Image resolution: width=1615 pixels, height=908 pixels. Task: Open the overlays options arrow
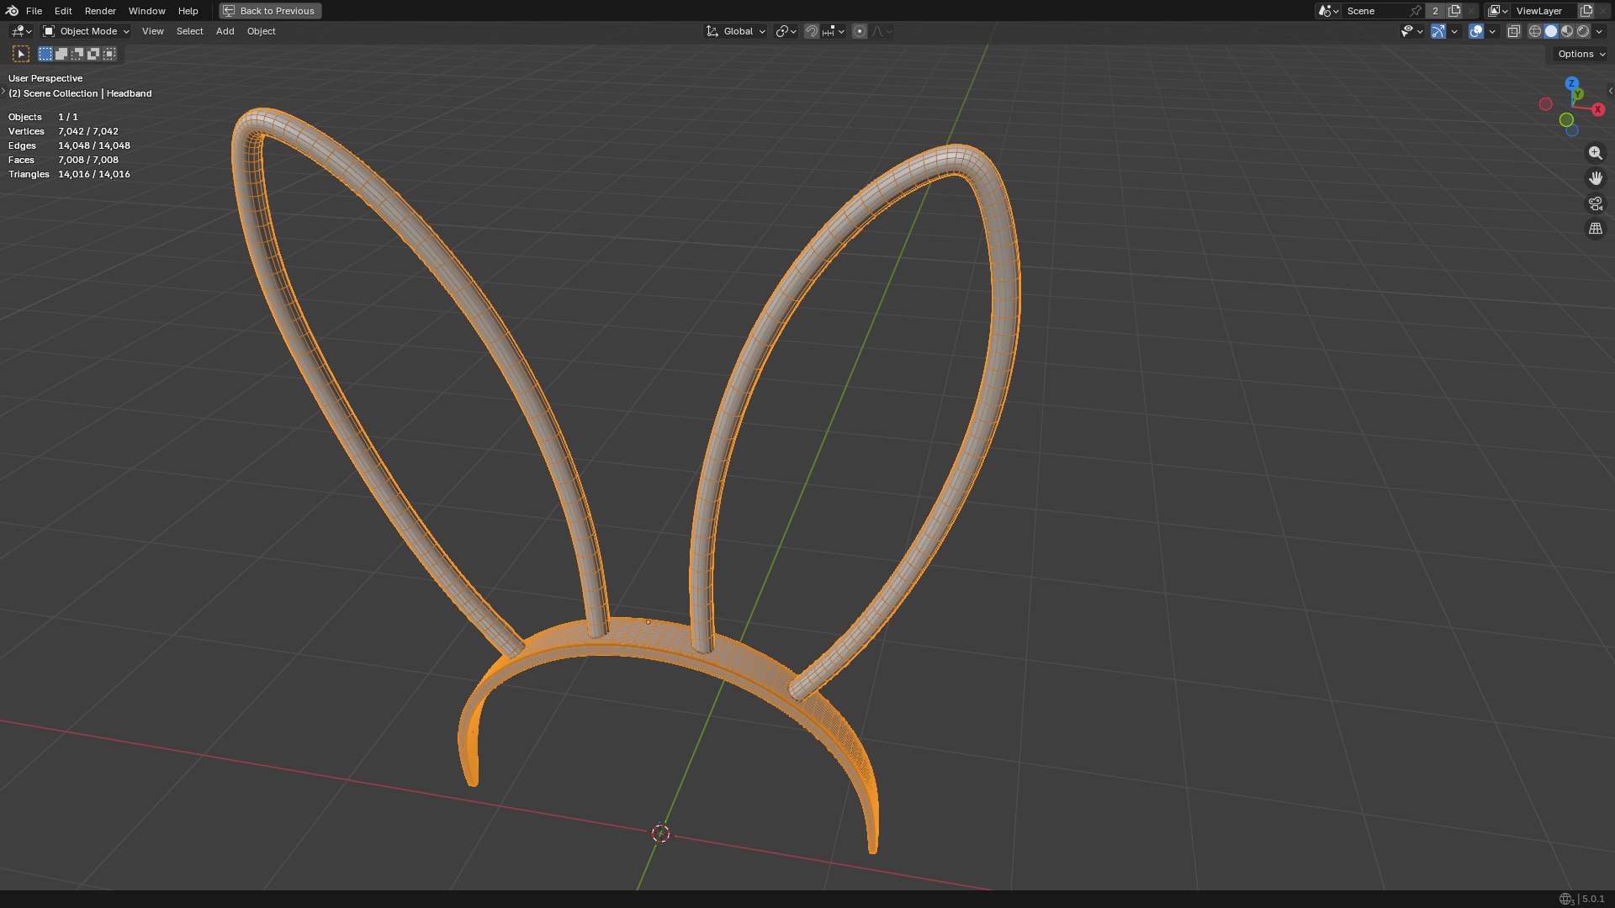pos(1492,31)
